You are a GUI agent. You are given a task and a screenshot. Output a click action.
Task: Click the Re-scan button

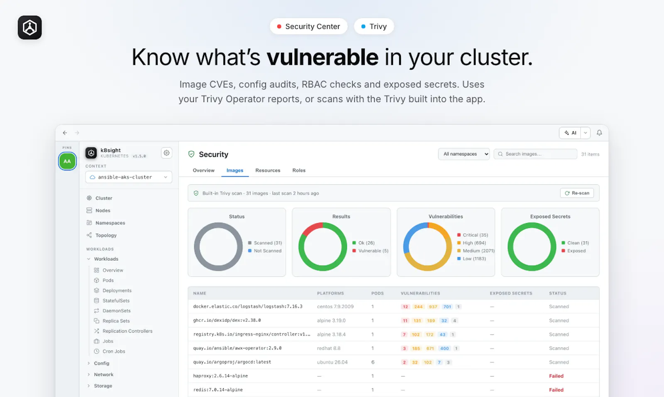coord(577,193)
